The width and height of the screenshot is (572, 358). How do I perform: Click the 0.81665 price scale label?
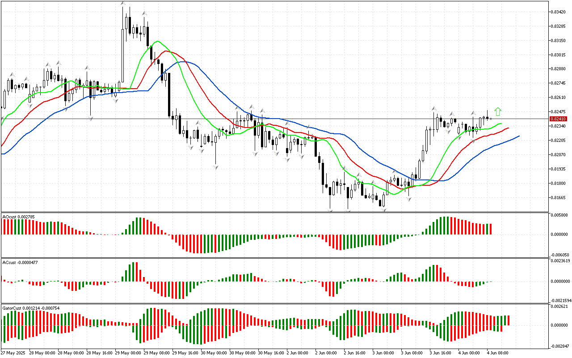559,197
